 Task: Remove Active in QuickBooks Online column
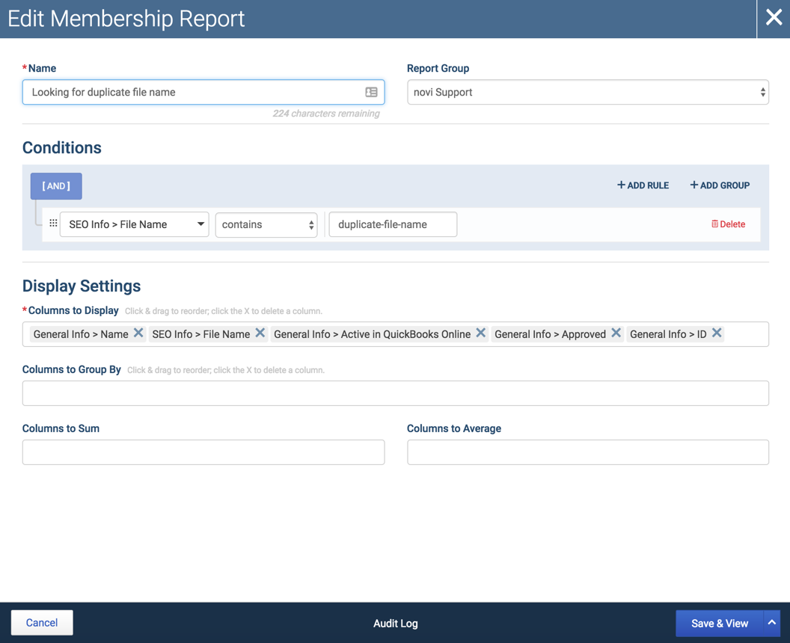click(480, 333)
